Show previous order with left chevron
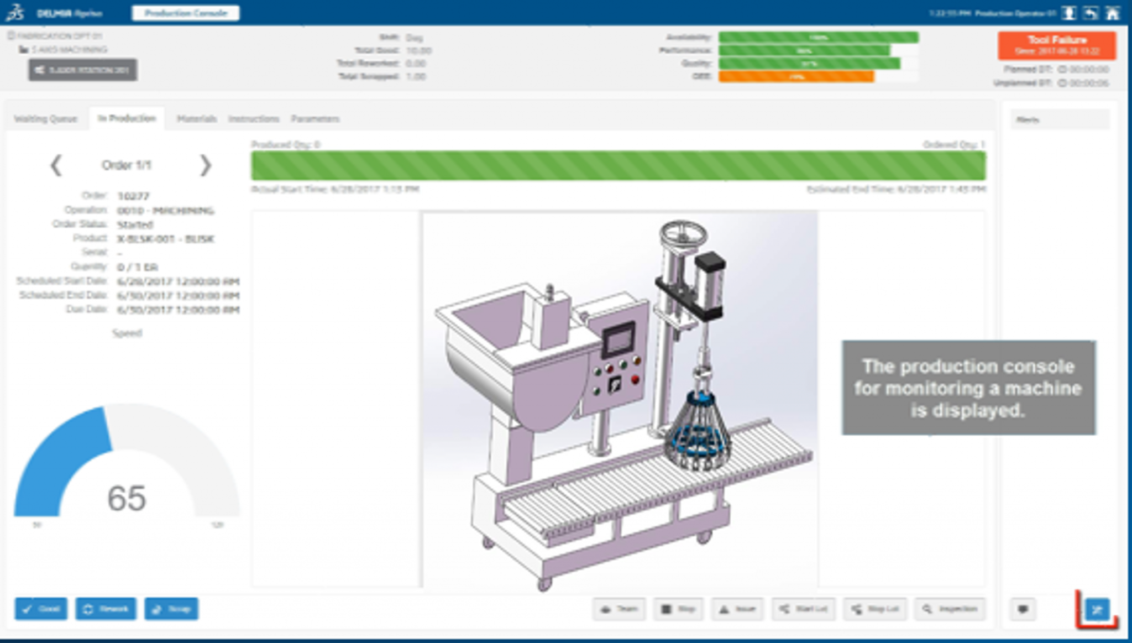This screenshot has width=1132, height=643. tap(56, 165)
